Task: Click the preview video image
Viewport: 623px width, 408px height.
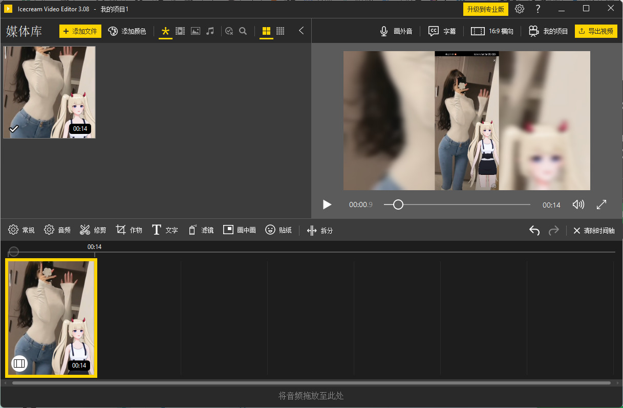Action: (x=467, y=121)
